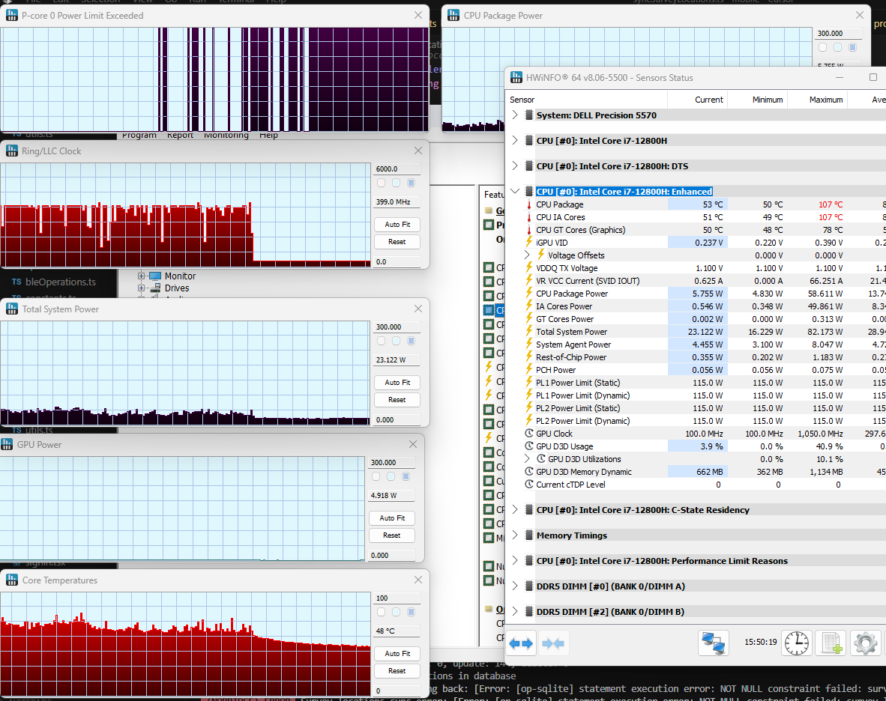Click the lightning icon beside Total System Power

[x=529, y=332]
